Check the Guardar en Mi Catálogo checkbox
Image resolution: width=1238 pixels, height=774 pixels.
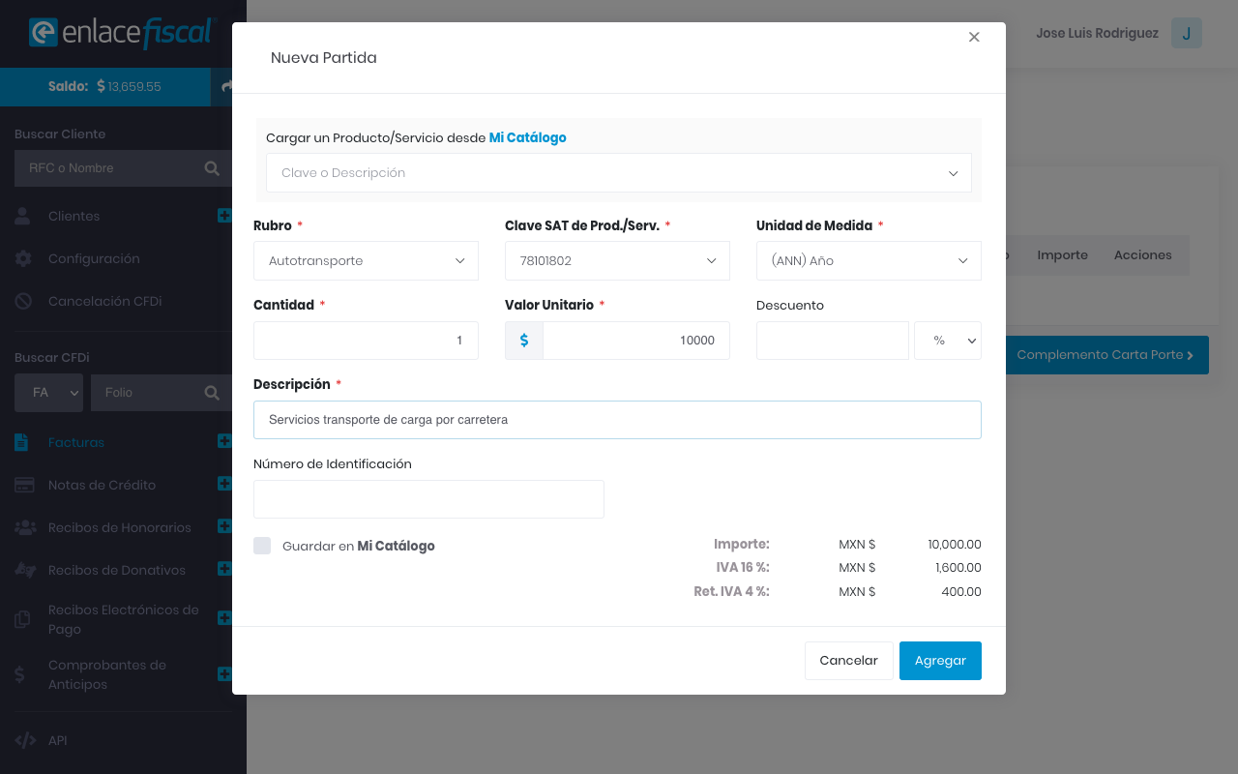(262, 546)
